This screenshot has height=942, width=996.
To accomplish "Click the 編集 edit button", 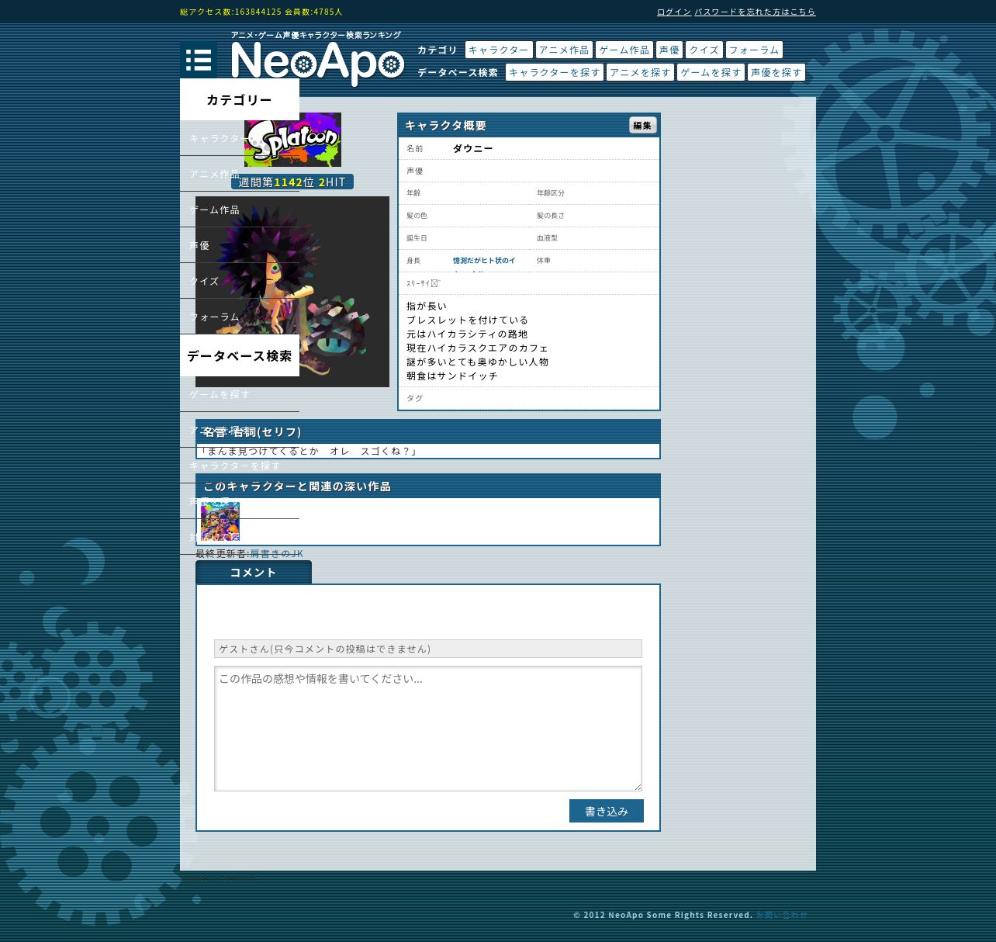I will 642,125.
